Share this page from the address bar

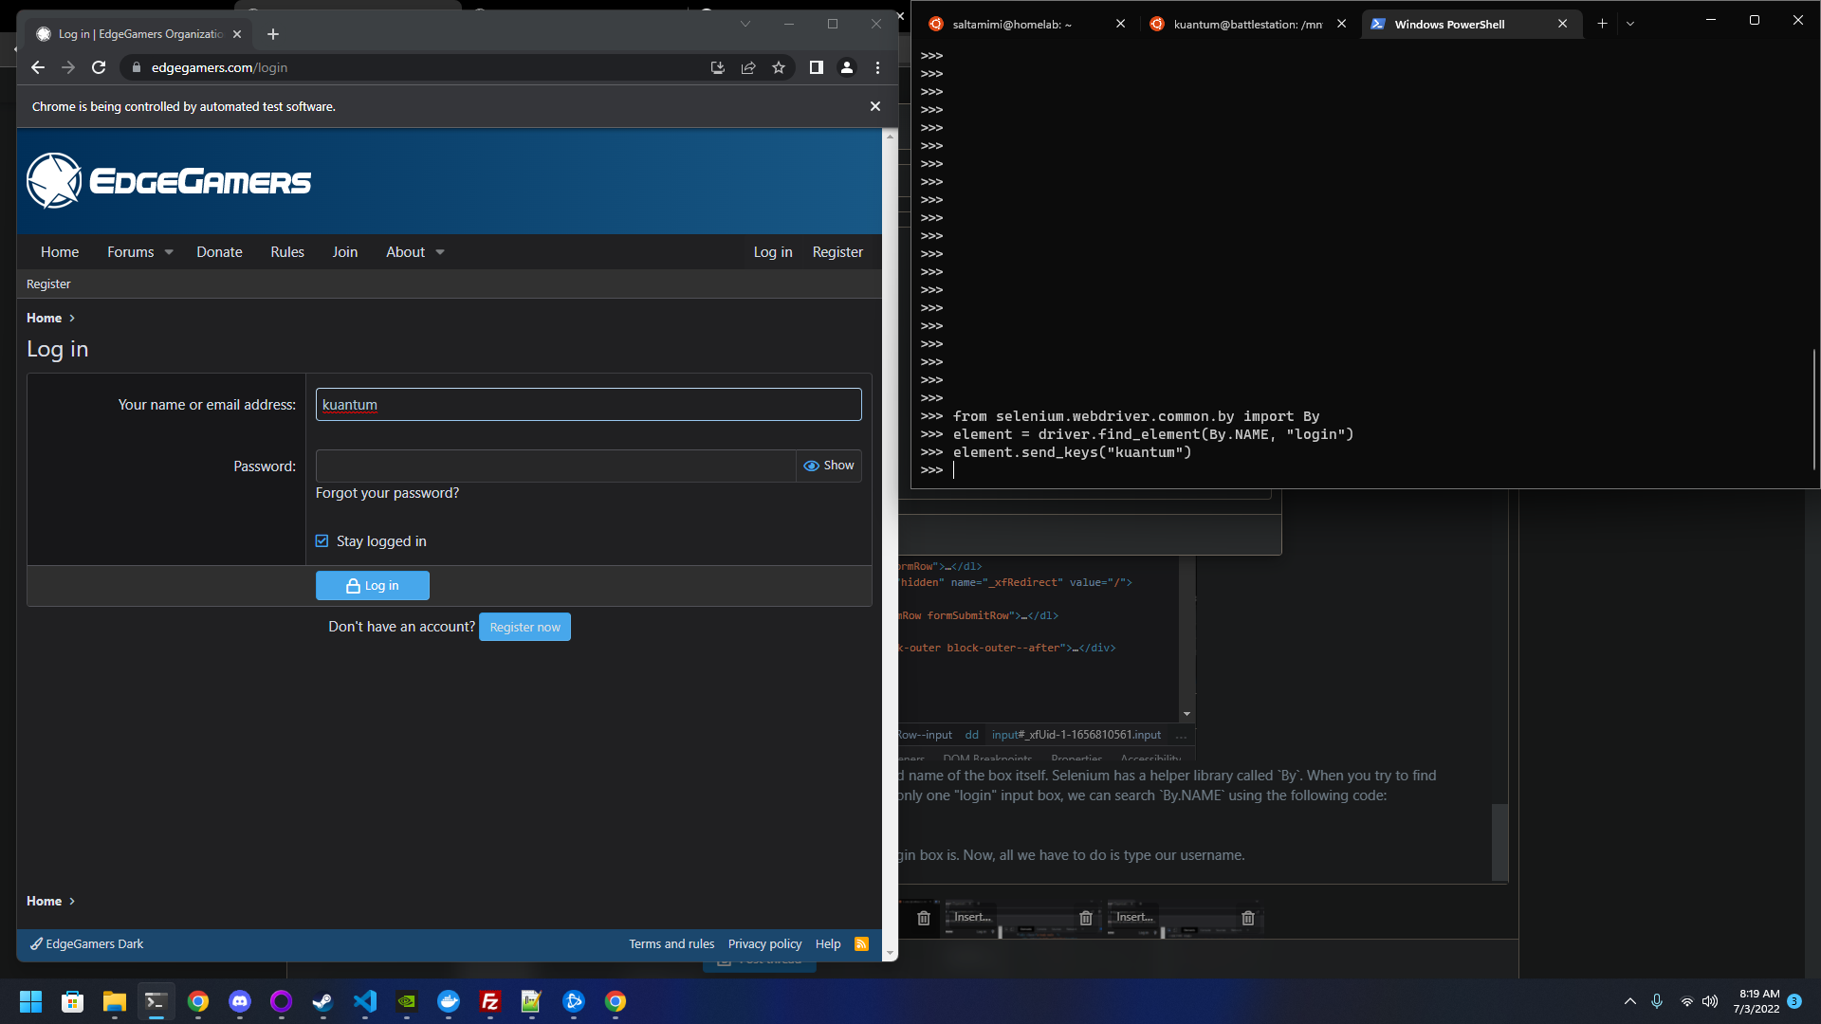(x=748, y=67)
